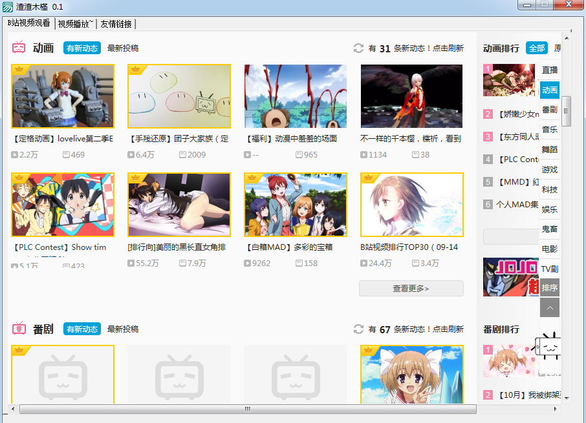Click the horizontal scrollbar left arrow
The height and width of the screenshot is (423, 586).
tap(13, 409)
